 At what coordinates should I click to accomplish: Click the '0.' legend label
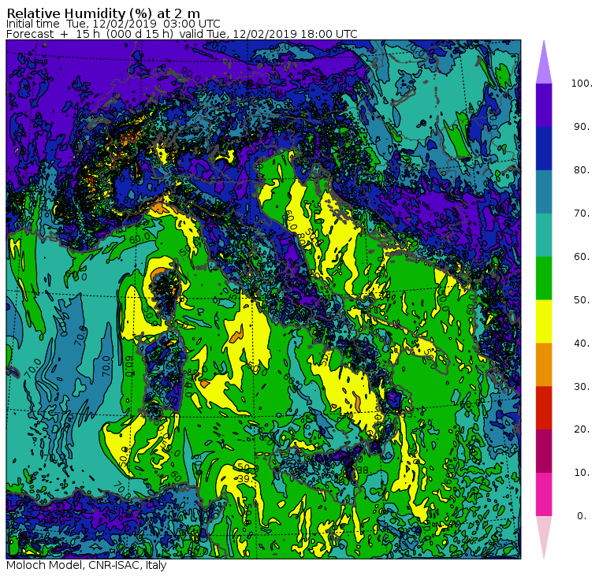point(582,516)
